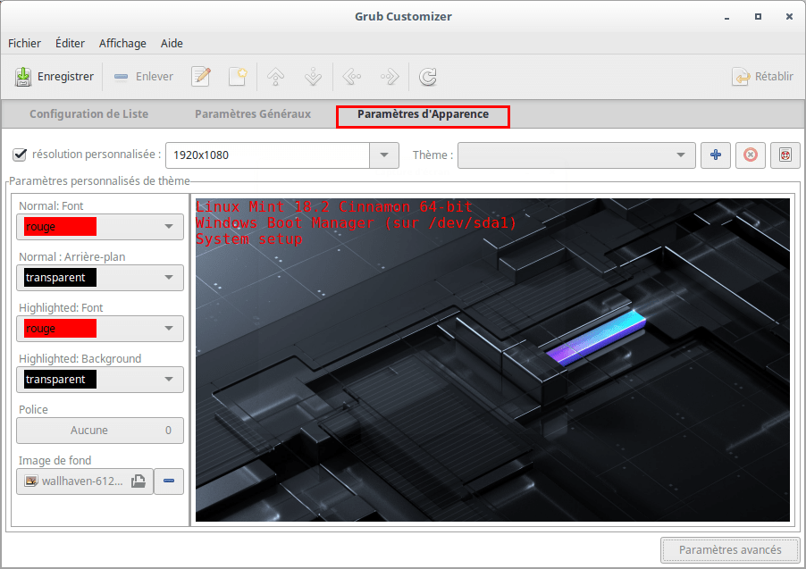The width and height of the screenshot is (806, 569).
Task: Switch to Paramètres Généraux tab
Action: point(253,114)
